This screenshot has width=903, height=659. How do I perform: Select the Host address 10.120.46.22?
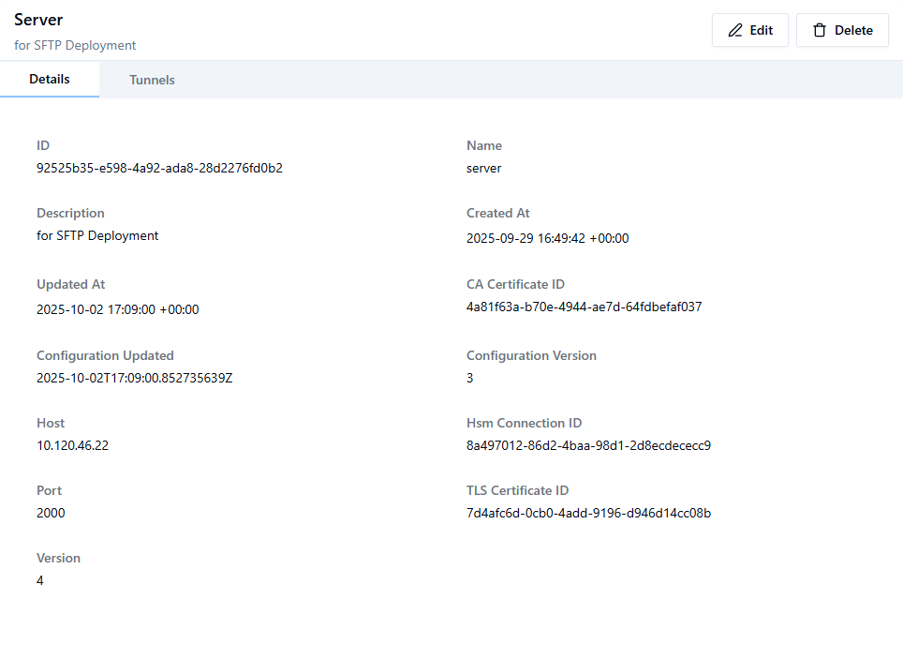[x=73, y=445]
